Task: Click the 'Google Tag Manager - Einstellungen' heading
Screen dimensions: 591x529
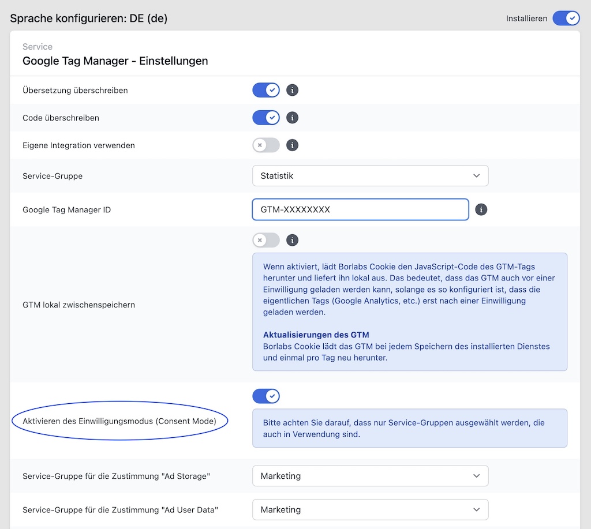Action: coord(115,61)
